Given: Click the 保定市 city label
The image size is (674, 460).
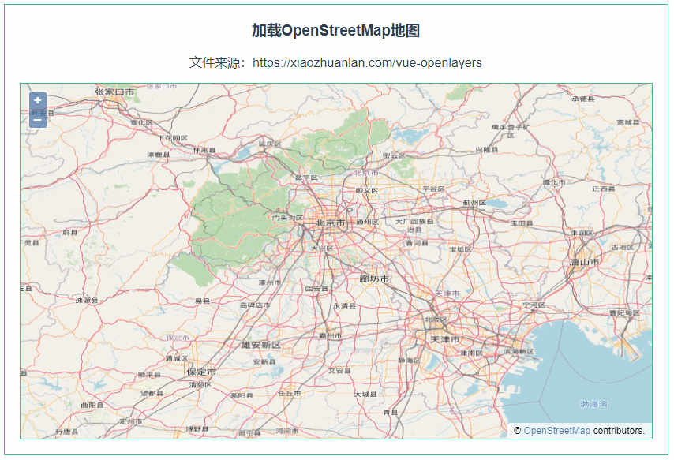Looking at the screenshot, I should [x=201, y=372].
